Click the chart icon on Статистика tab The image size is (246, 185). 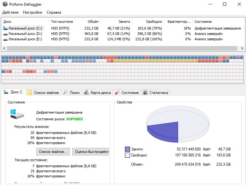point(145,93)
